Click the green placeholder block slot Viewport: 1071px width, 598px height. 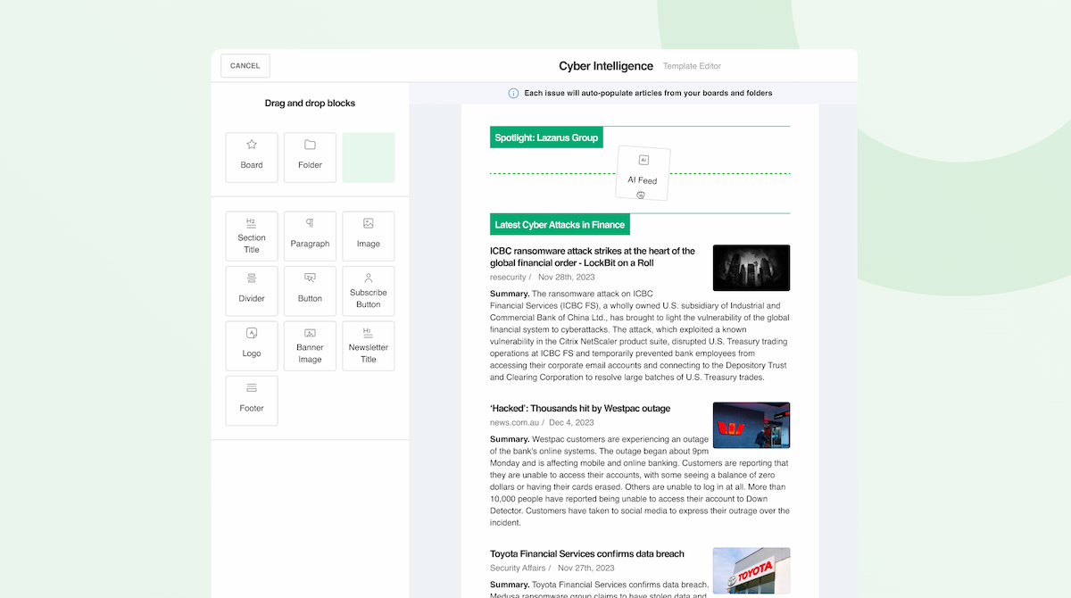coord(368,157)
